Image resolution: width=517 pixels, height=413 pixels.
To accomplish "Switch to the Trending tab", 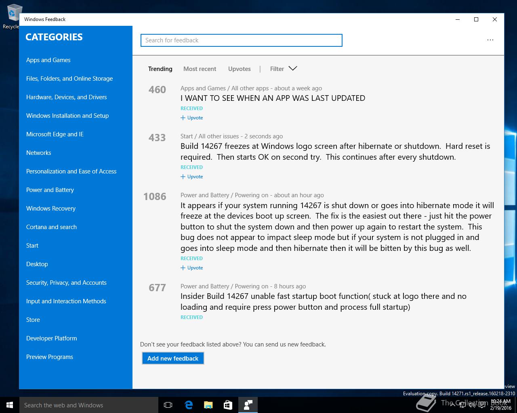I will [x=160, y=69].
